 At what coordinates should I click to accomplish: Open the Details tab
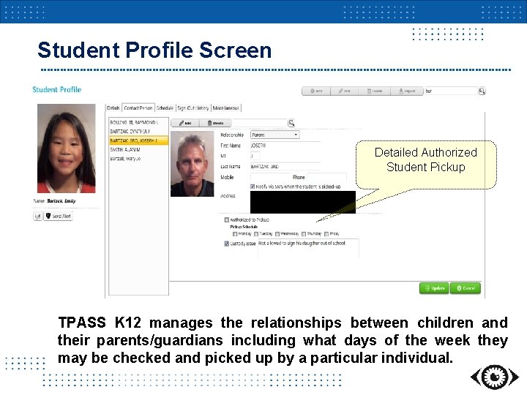113,108
